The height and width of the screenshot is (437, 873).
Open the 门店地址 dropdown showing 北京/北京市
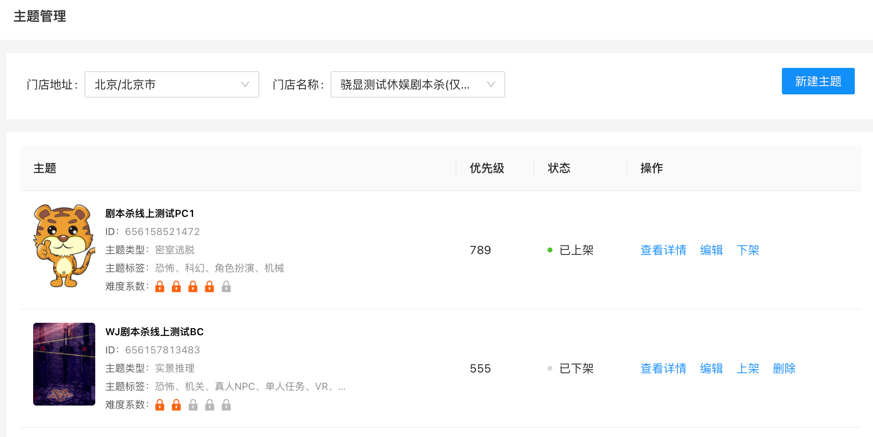coord(172,84)
